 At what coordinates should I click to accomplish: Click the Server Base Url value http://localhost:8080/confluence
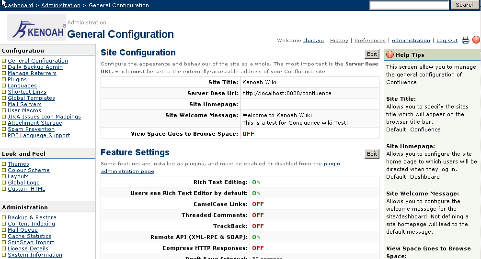pos(287,93)
